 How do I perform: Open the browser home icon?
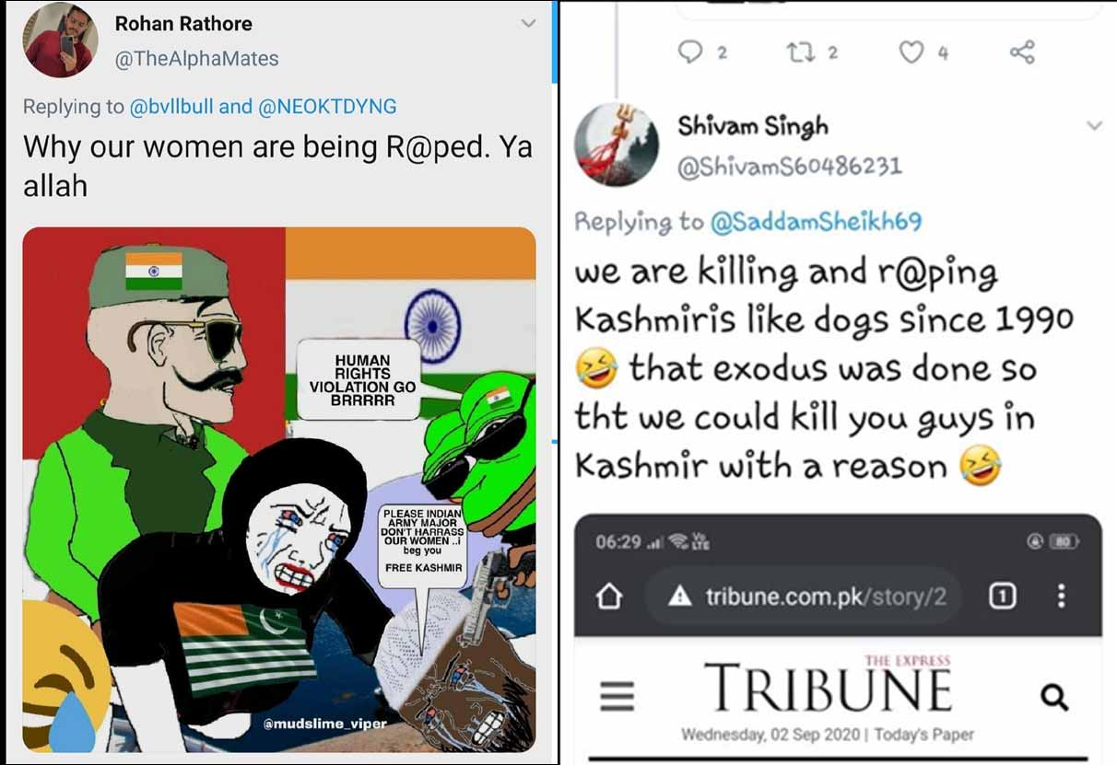click(x=609, y=597)
